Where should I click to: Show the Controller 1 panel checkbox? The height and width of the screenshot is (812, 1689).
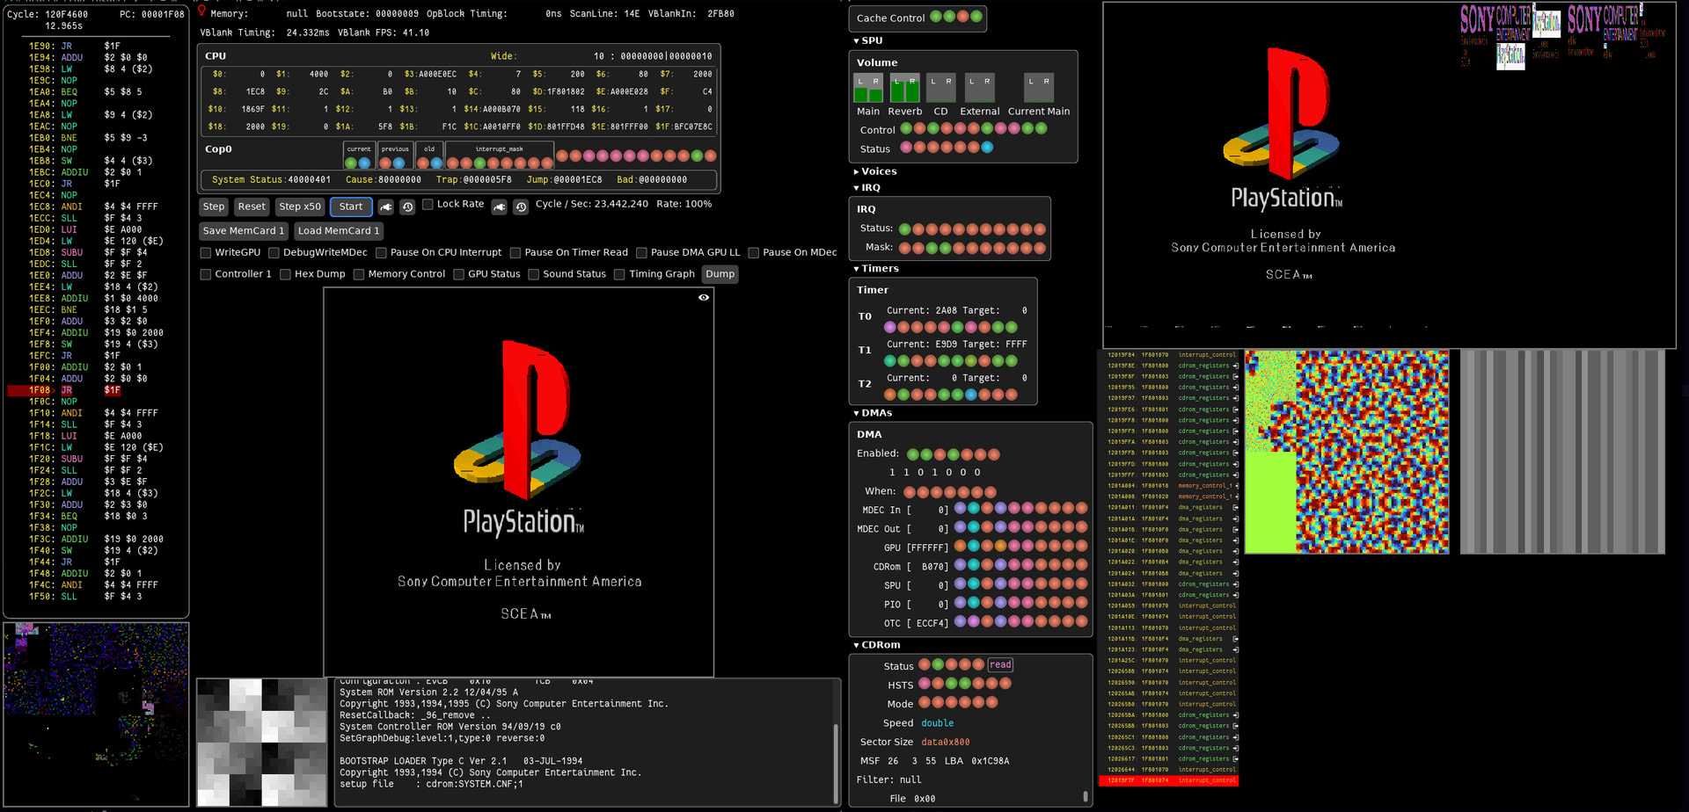point(206,274)
